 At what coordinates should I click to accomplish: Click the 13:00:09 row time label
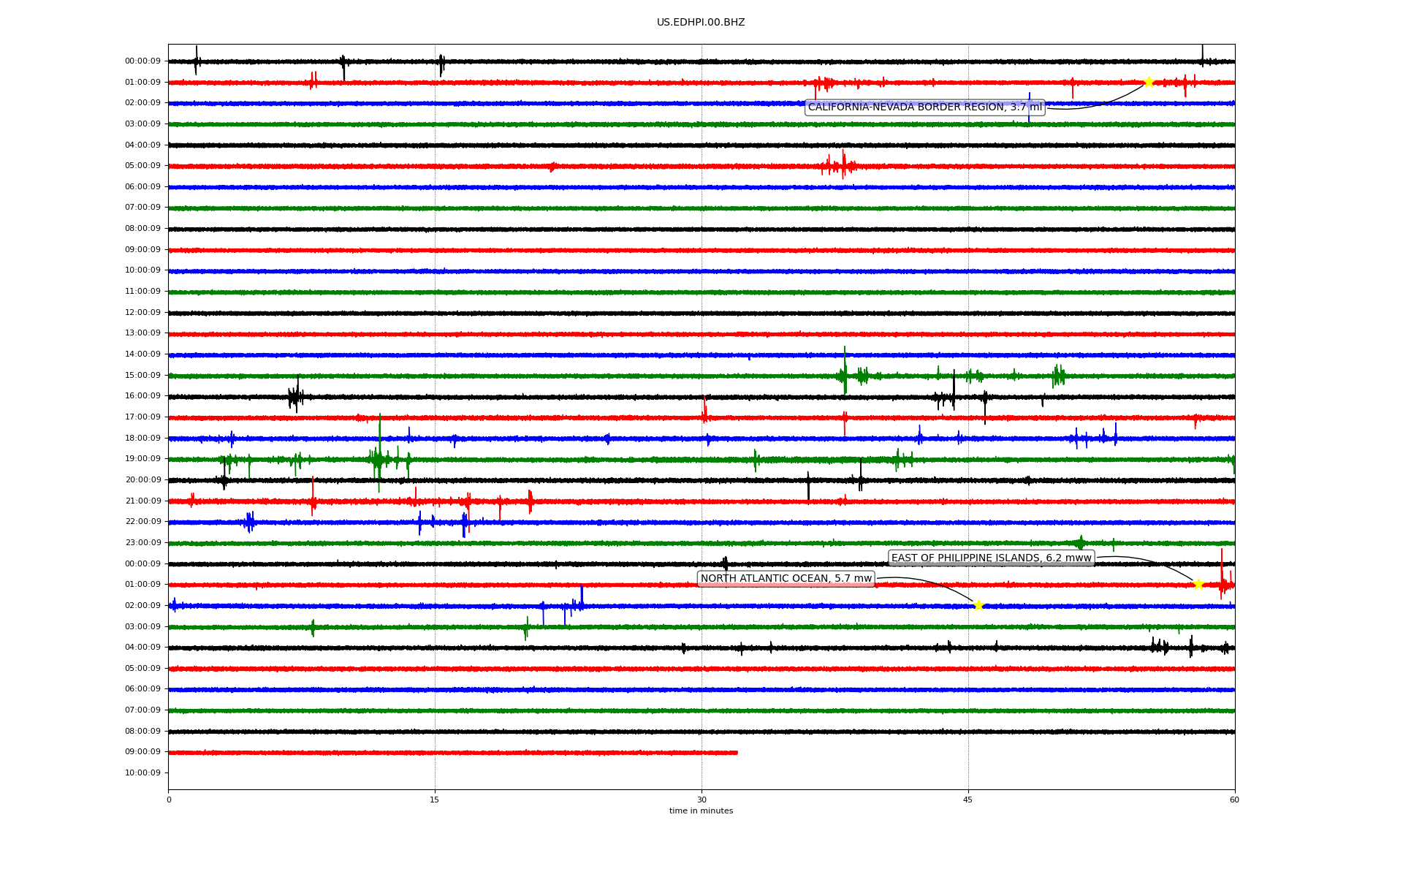click(142, 333)
